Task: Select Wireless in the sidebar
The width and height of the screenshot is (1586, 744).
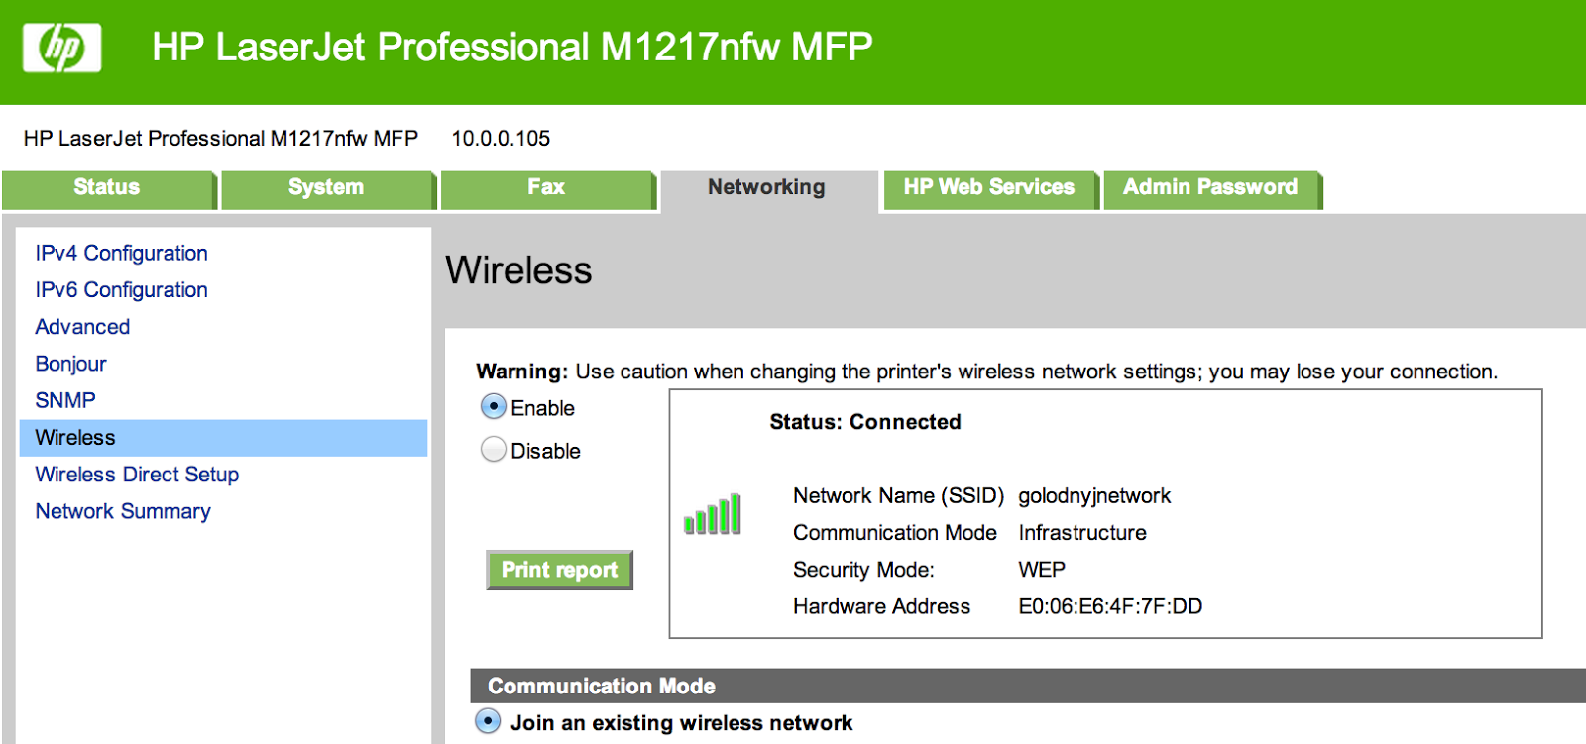Action: [x=75, y=438]
